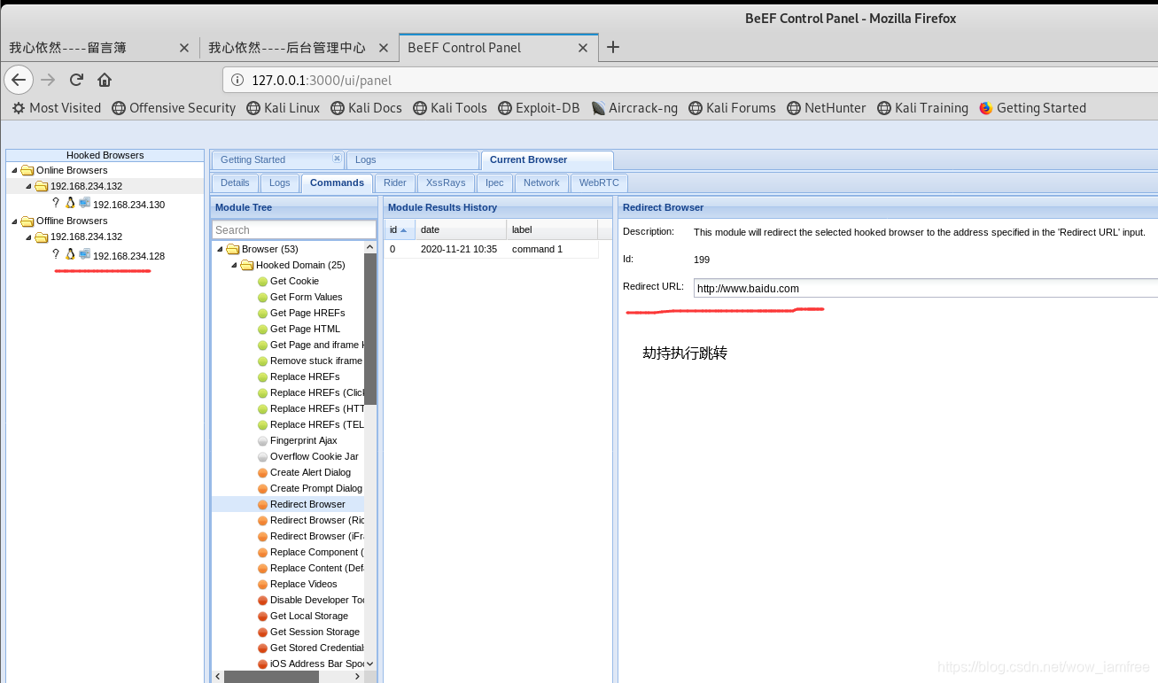This screenshot has width=1158, height=683.
Task: Collapse the Offline Browsers folder
Action: coord(14,221)
